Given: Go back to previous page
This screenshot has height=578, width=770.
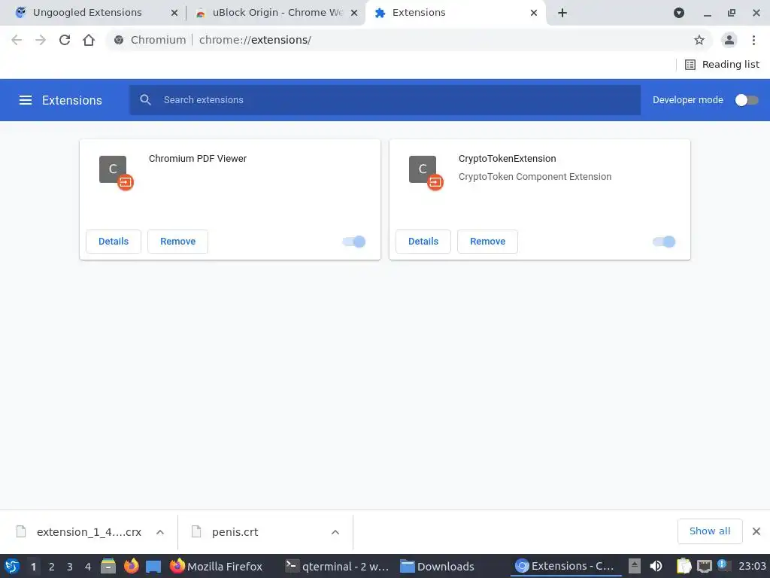Looking at the screenshot, I should 17,40.
